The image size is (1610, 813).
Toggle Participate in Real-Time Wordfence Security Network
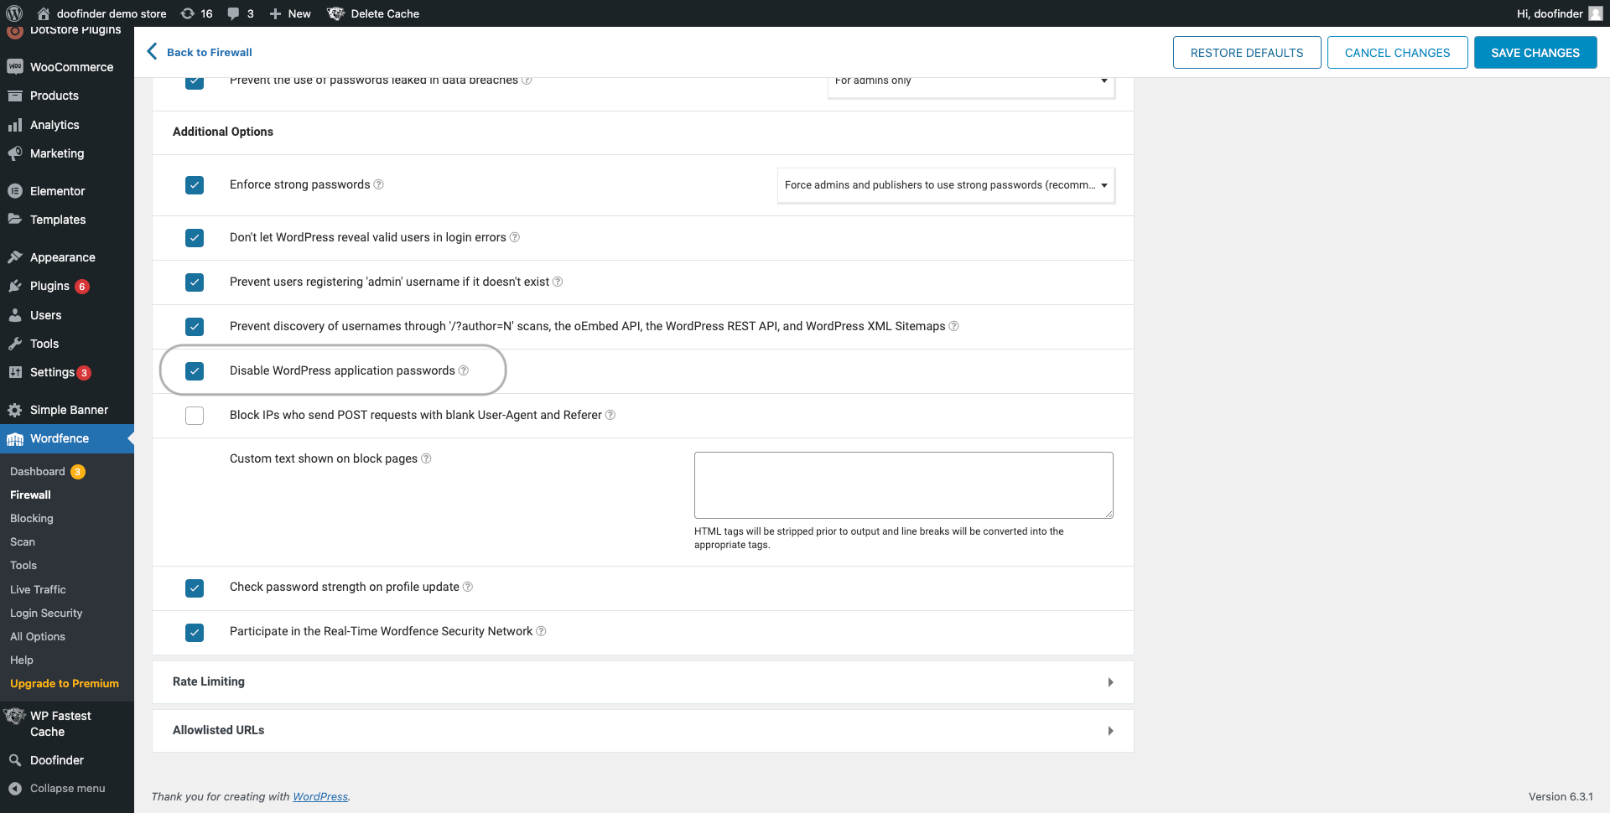[195, 632]
